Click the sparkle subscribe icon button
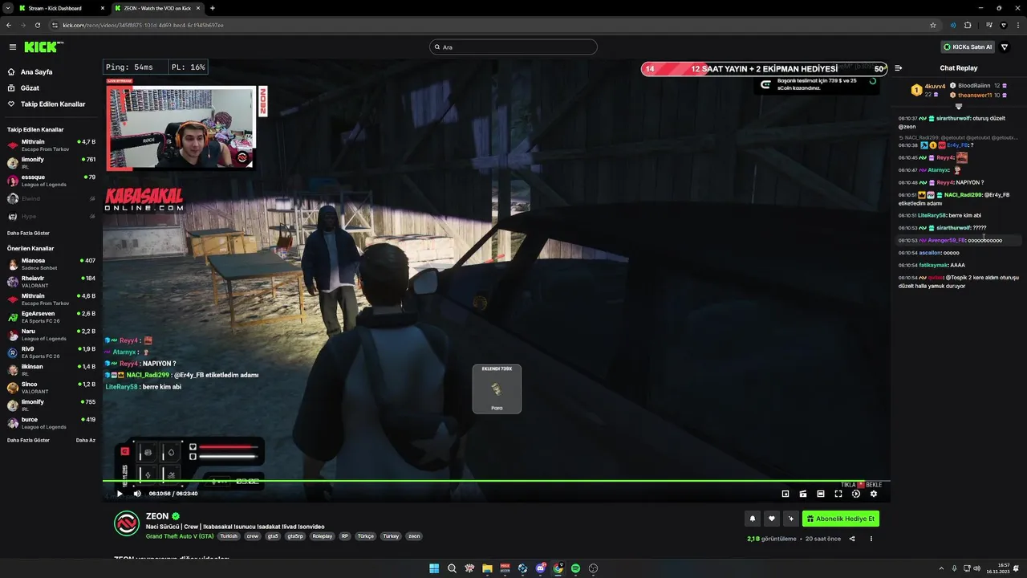 point(791,519)
